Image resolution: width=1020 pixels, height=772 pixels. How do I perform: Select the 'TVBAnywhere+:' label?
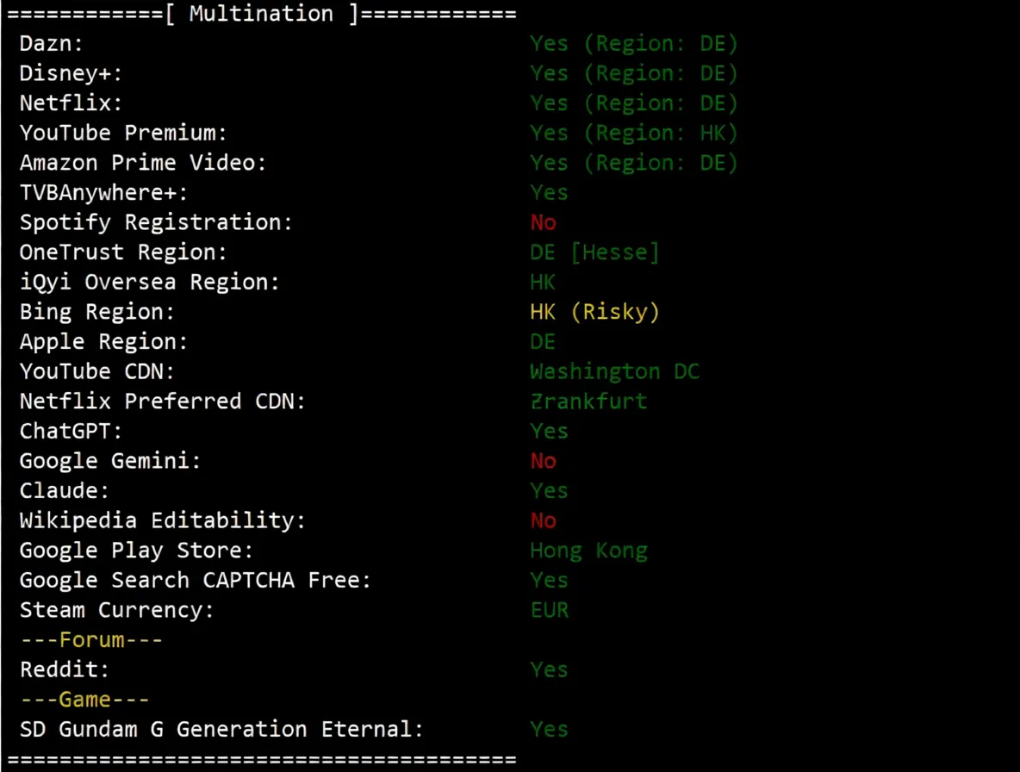pos(103,192)
